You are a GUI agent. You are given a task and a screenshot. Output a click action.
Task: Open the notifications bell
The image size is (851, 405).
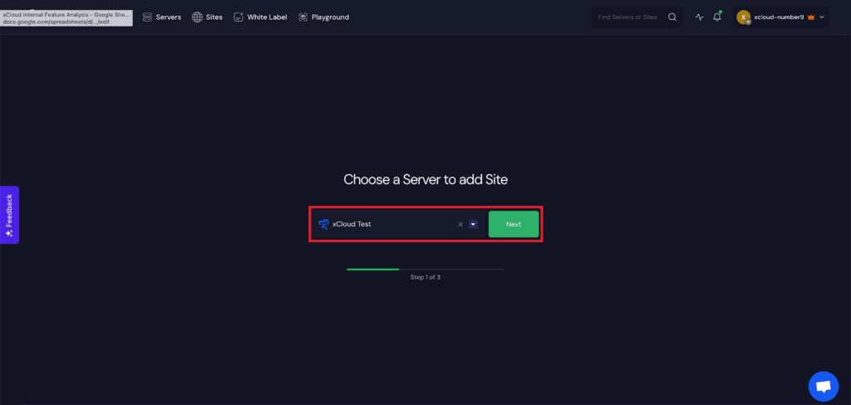pyautogui.click(x=717, y=17)
